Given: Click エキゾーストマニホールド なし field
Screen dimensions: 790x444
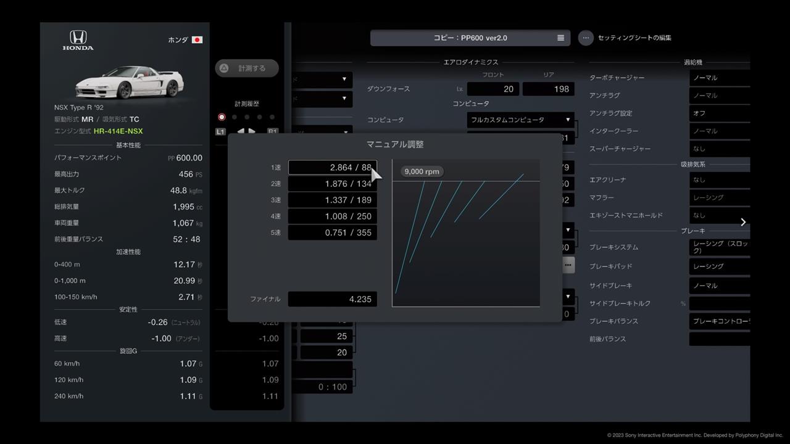Looking at the screenshot, I should [x=720, y=215].
